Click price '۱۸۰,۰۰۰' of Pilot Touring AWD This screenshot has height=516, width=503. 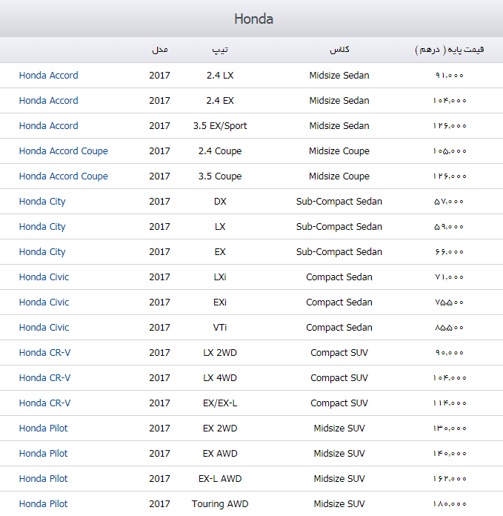coord(450,504)
